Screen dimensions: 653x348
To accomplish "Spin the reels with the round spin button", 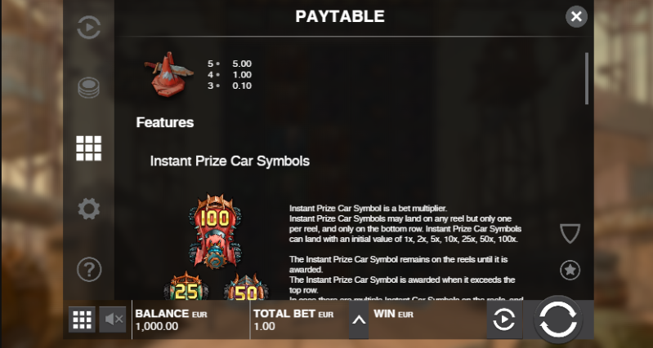I will 558,319.
